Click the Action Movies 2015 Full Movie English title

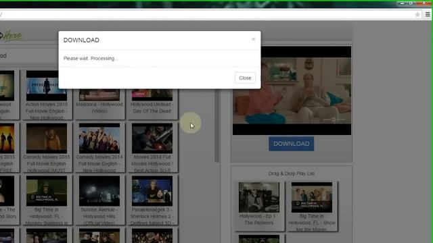47,111
